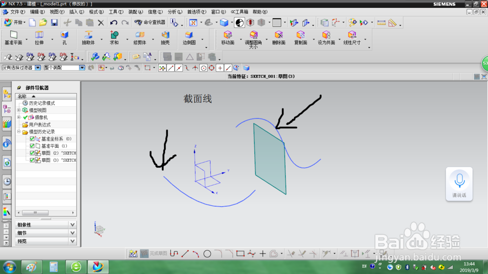Toggle the 基准坐标系 (0) checkbox
The height and width of the screenshot is (274, 488).
[32, 139]
